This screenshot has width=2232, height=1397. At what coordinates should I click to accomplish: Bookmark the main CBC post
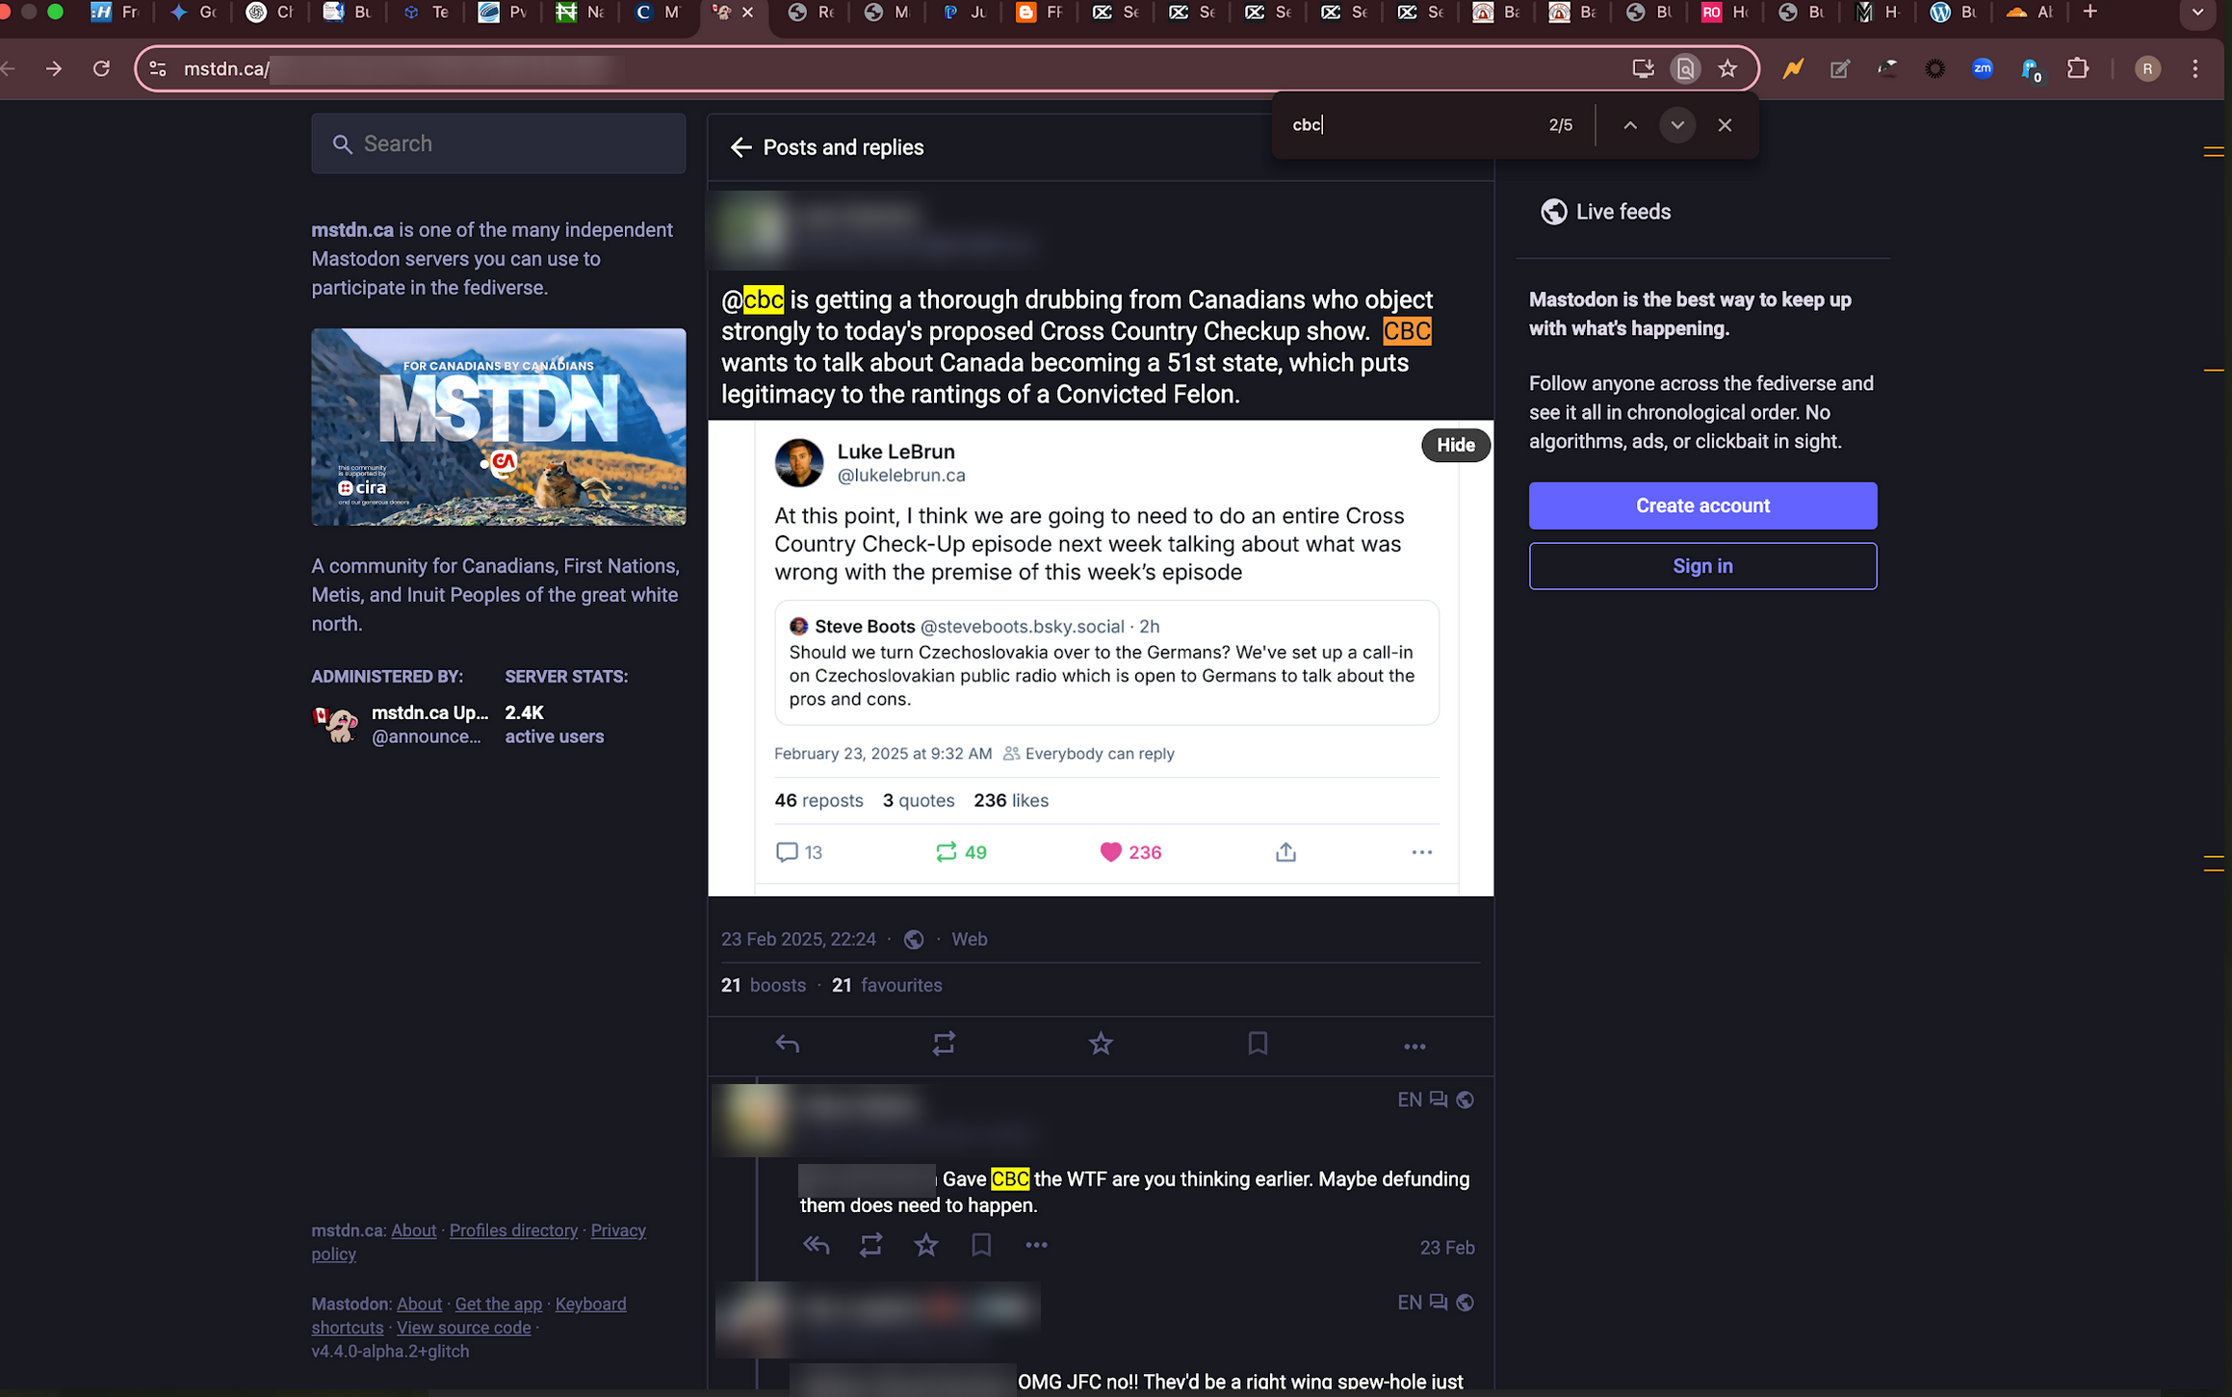pos(1258,1044)
